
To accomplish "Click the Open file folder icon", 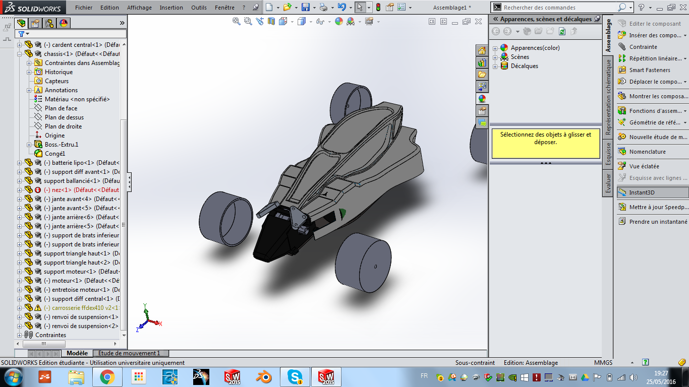I will tap(286, 7).
